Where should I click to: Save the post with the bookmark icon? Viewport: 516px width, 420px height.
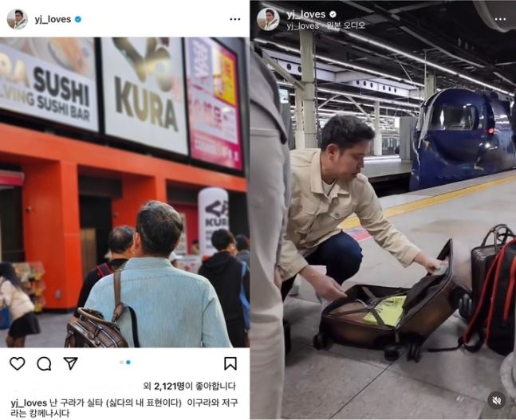click(230, 363)
